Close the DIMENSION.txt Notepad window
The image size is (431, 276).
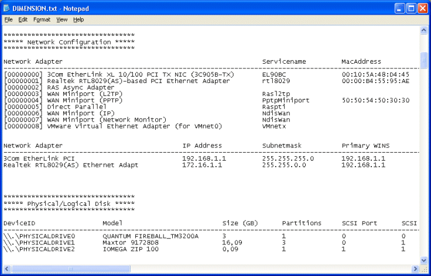(423, 8)
